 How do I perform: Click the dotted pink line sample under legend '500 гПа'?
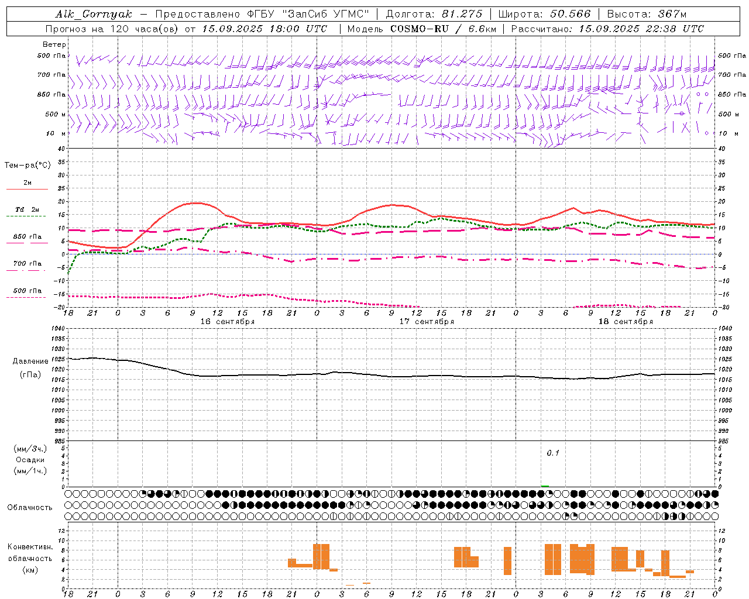coord(26,298)
